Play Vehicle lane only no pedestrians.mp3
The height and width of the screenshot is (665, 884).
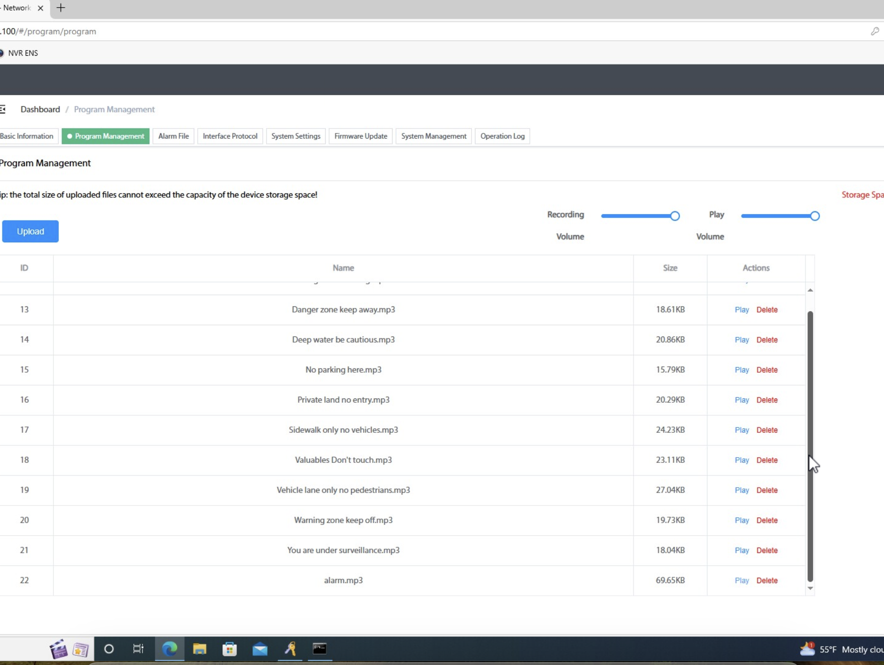(x=742, y=490)
